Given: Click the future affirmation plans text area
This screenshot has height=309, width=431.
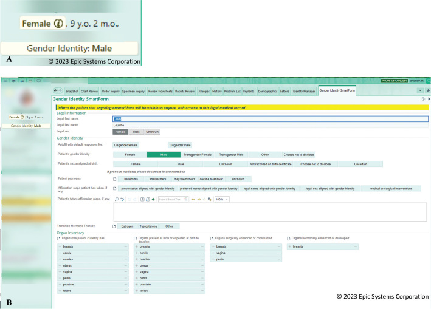Looking at the screenshot, I should click(270, 212).
